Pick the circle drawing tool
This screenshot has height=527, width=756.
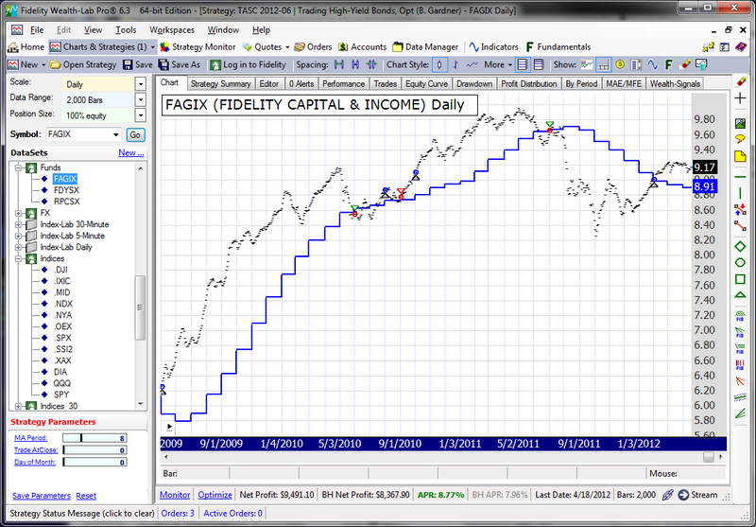[x=741, y=262]
